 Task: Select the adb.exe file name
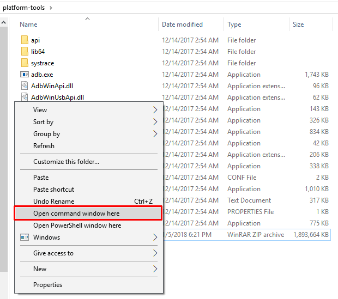coord(42,74)
